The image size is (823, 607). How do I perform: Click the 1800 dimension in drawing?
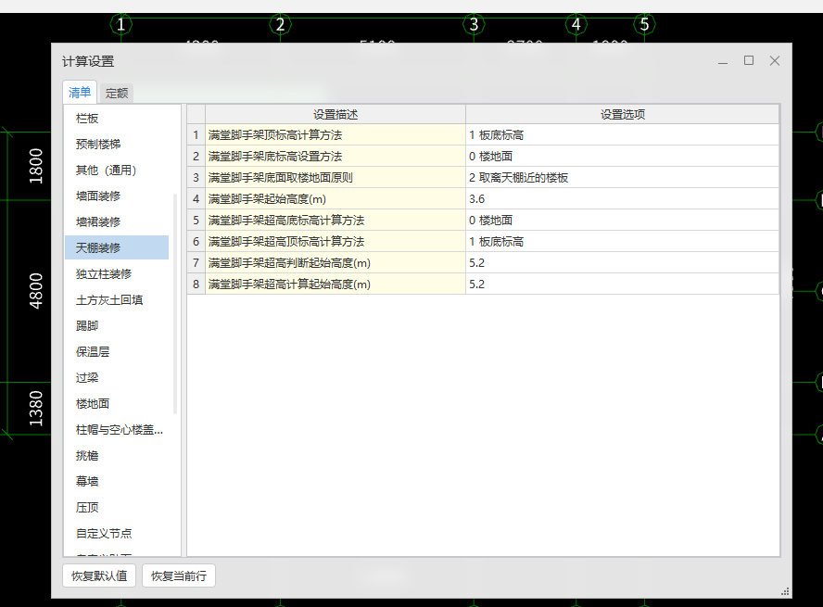tap(36, 166)
